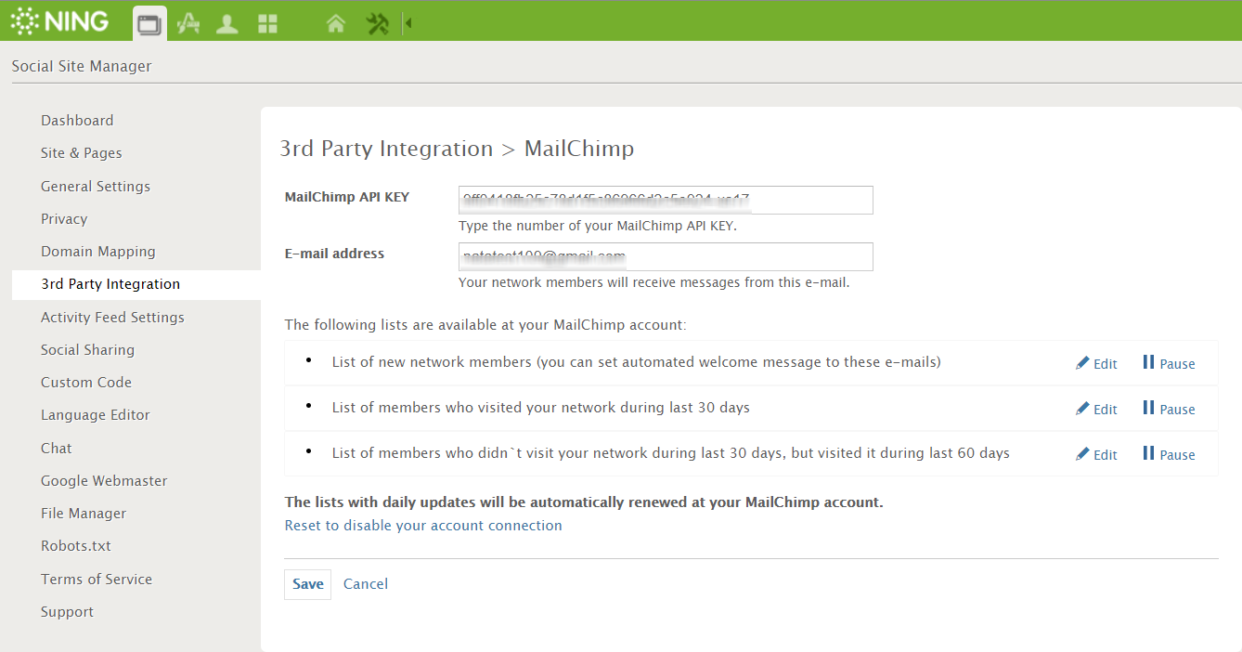Image resolution: width=1242 pixels, height=652 pixels.
Task: Click the E-mail address field
Action: [666, 256]
